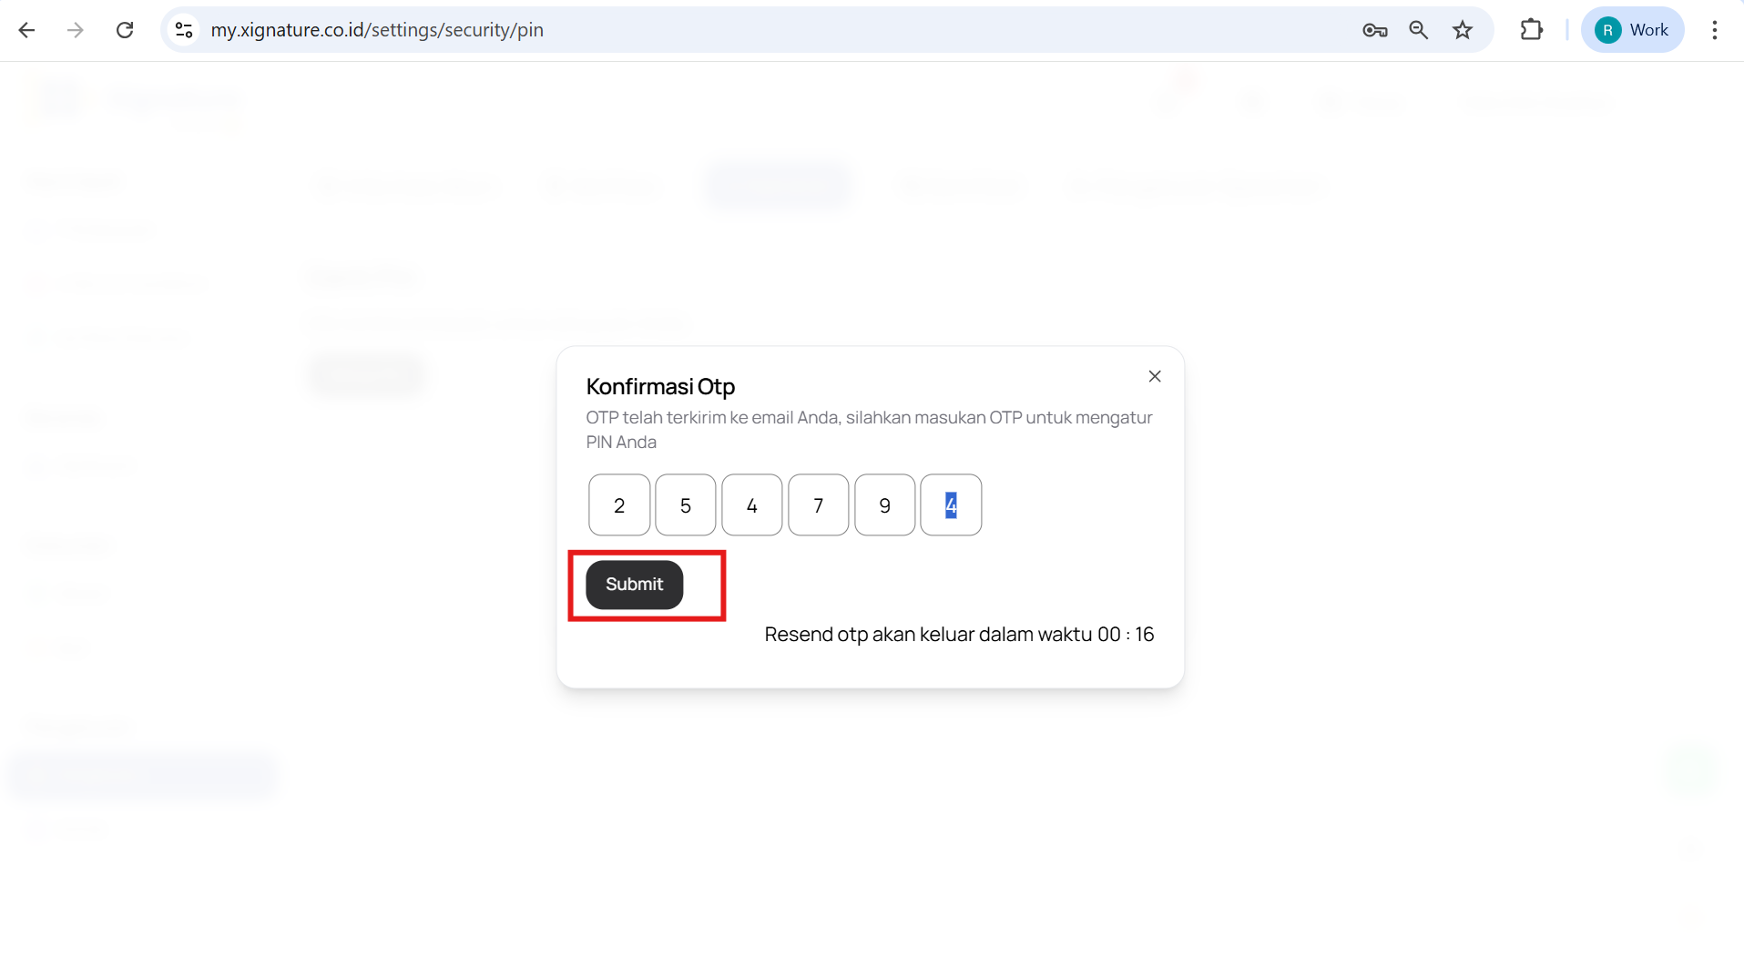Click the browser back arrow
Image resolution: width=1744 pixels, height=968 pixels.
coord(27,30)
